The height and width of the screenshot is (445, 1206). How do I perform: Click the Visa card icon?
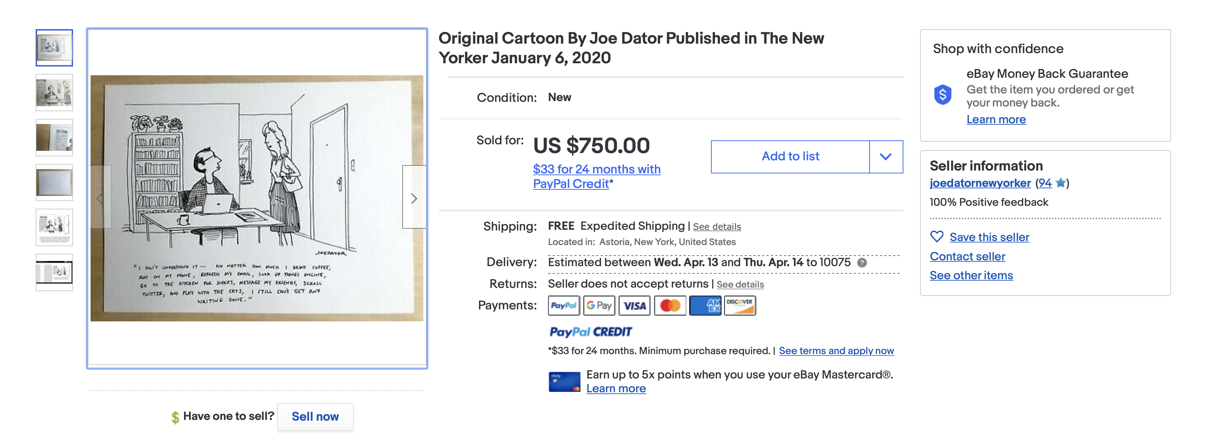tap(634, 305)
